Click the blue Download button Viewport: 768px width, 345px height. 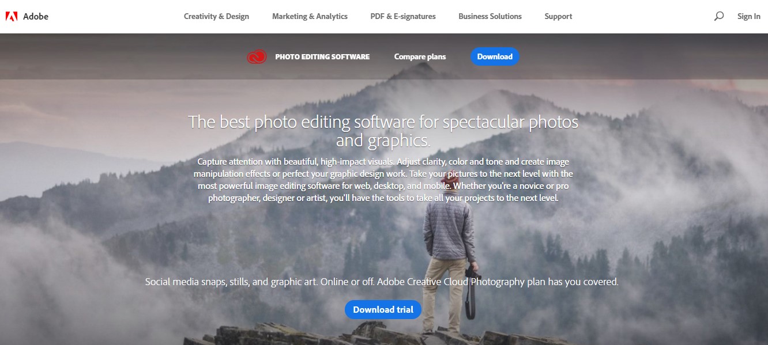[495, 56]
